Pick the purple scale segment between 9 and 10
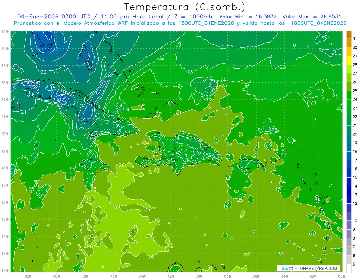Viewport: 363px width, 280px height. [x=349, y=225]
